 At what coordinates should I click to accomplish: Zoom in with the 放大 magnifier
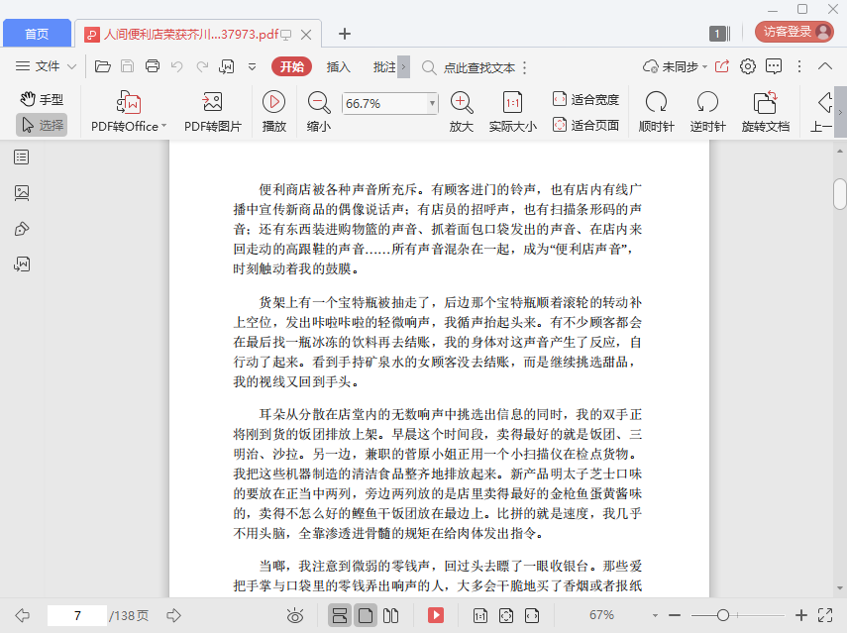[461, 102]
